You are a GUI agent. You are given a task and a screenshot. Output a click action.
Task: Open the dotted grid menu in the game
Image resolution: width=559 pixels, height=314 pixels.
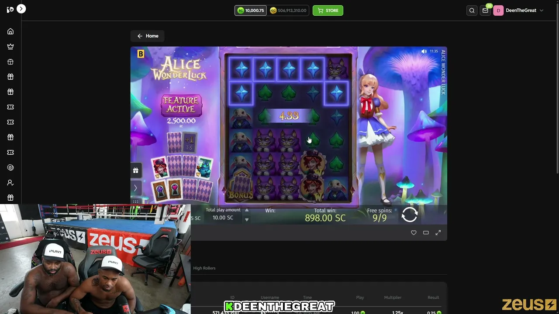click(135, 201)
